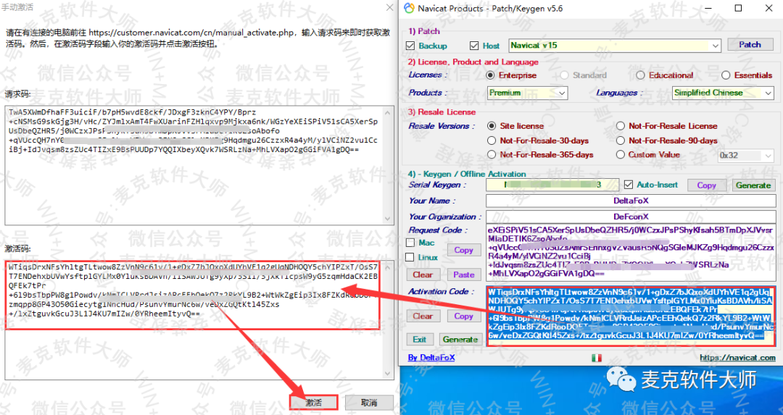Click the Navicat keygen app icon

[409, 8]
